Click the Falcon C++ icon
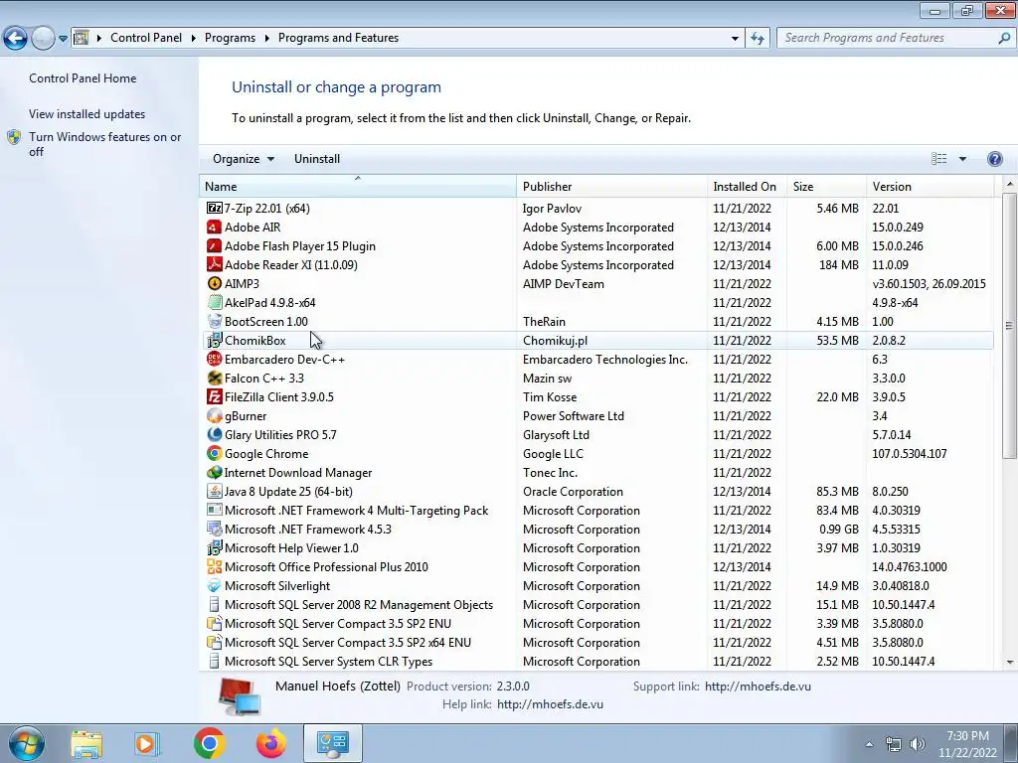The height and width of the screenshot is (763, 1018). click(x=214, y=379)
